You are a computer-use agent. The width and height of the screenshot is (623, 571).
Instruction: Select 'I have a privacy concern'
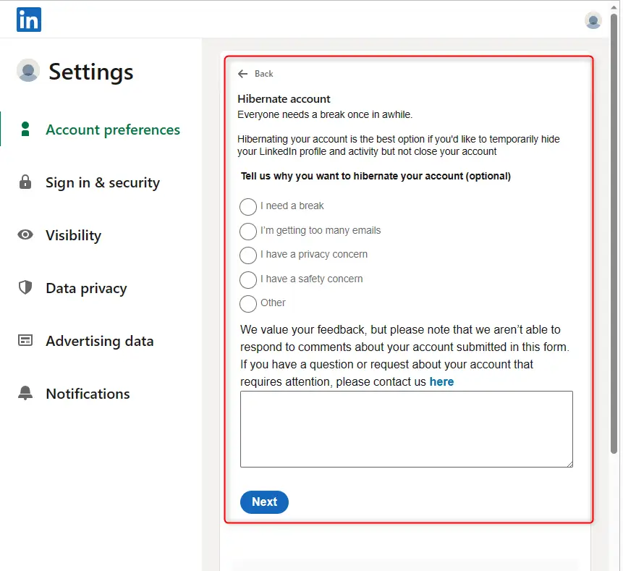pyautogui.click(x=247, y=255)
